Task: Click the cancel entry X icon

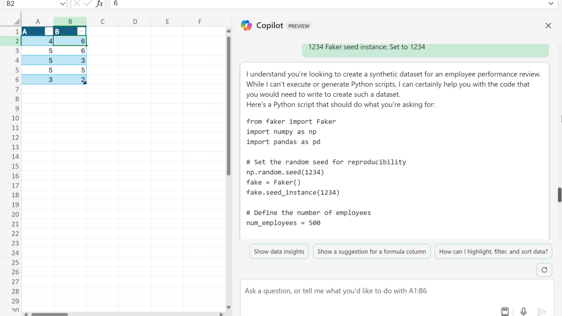Action: [x=77, y=4]
